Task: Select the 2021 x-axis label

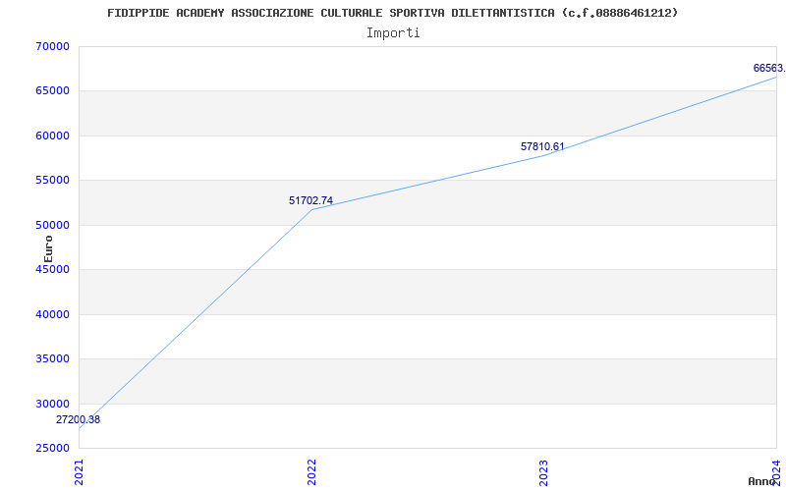Action: click(x=80, y=472)
